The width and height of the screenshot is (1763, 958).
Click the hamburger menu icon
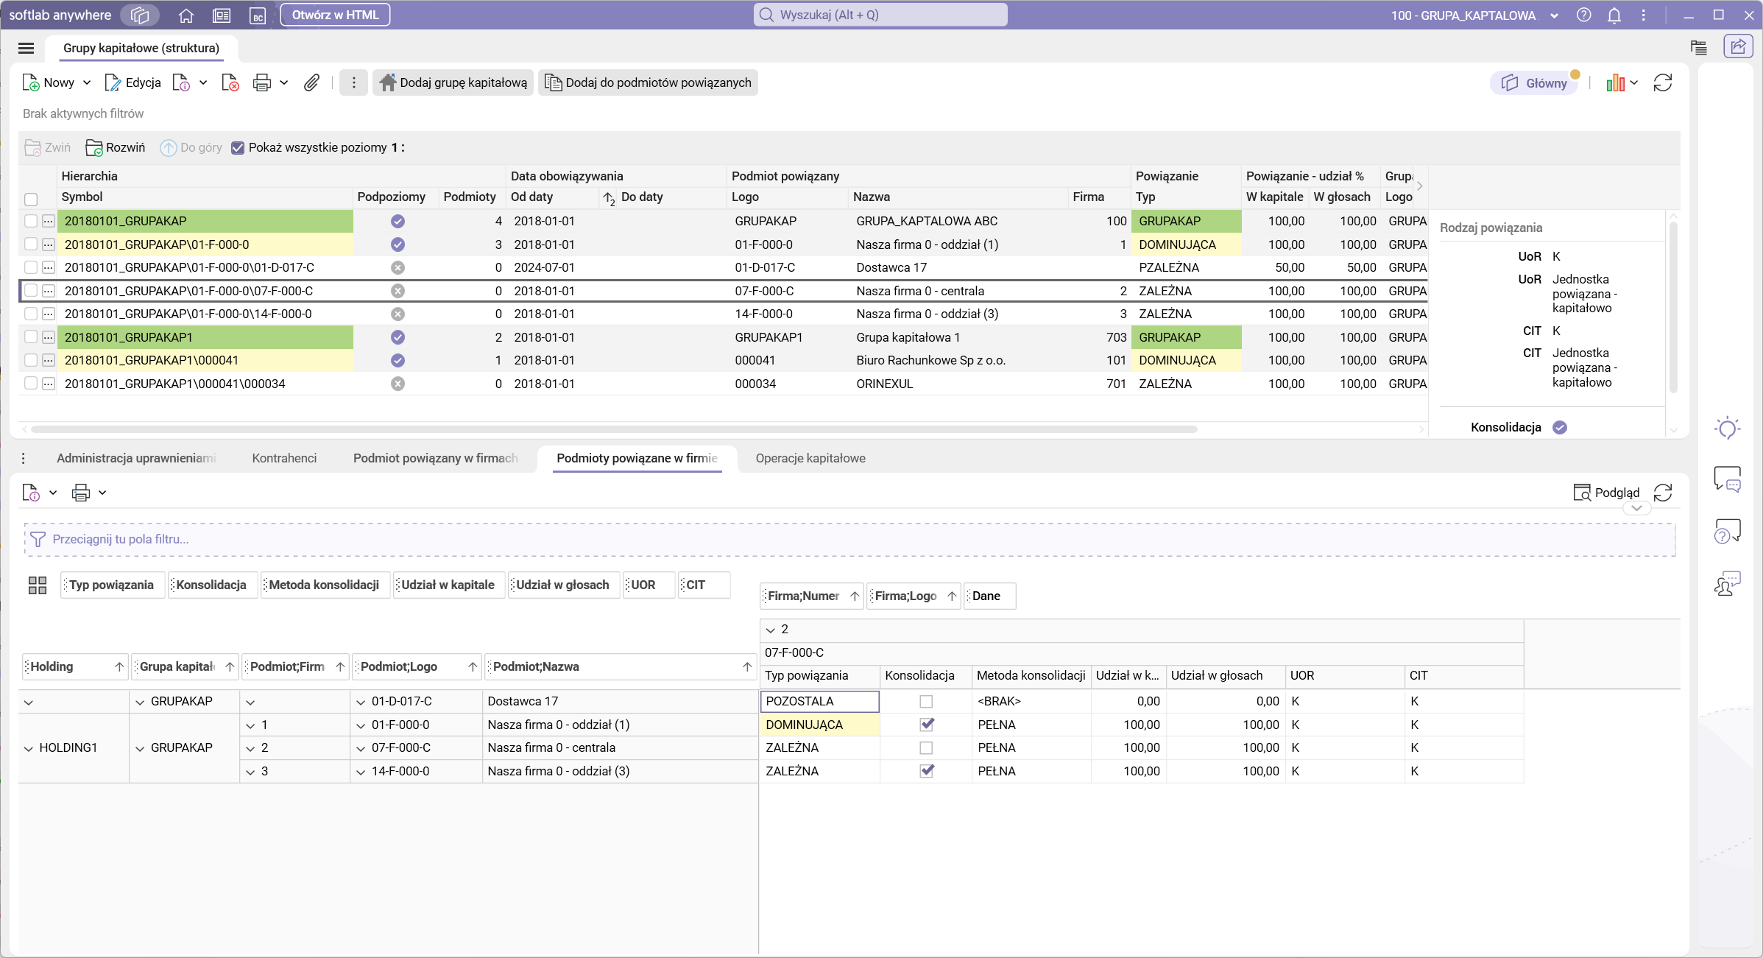pos(27,49)
